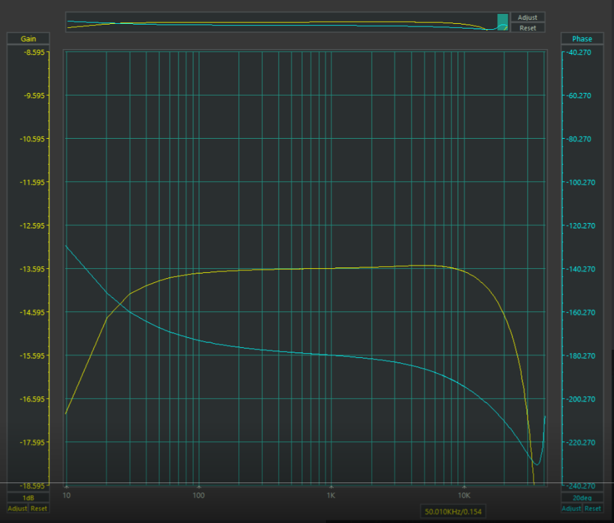The image size is (614, 523).
Task: Click the -9.595 gain axis value
Action: [x=35, y=96]
